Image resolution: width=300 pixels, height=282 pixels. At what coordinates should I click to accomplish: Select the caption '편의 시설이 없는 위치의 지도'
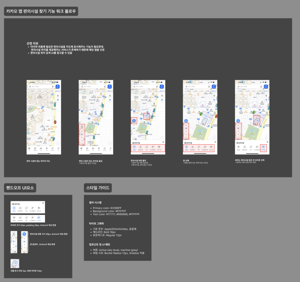click(38, 161)
